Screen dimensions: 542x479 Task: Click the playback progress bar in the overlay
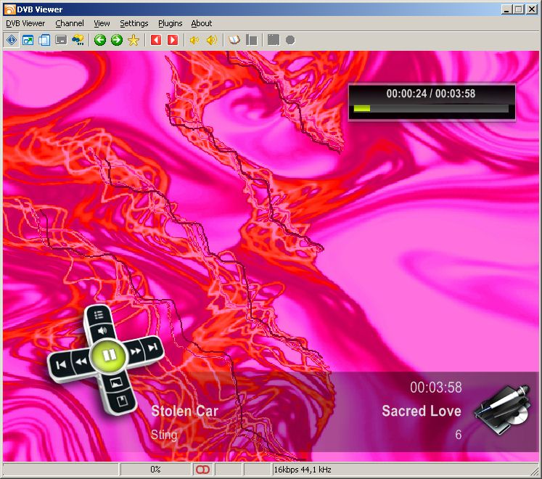tap(431, 109)
